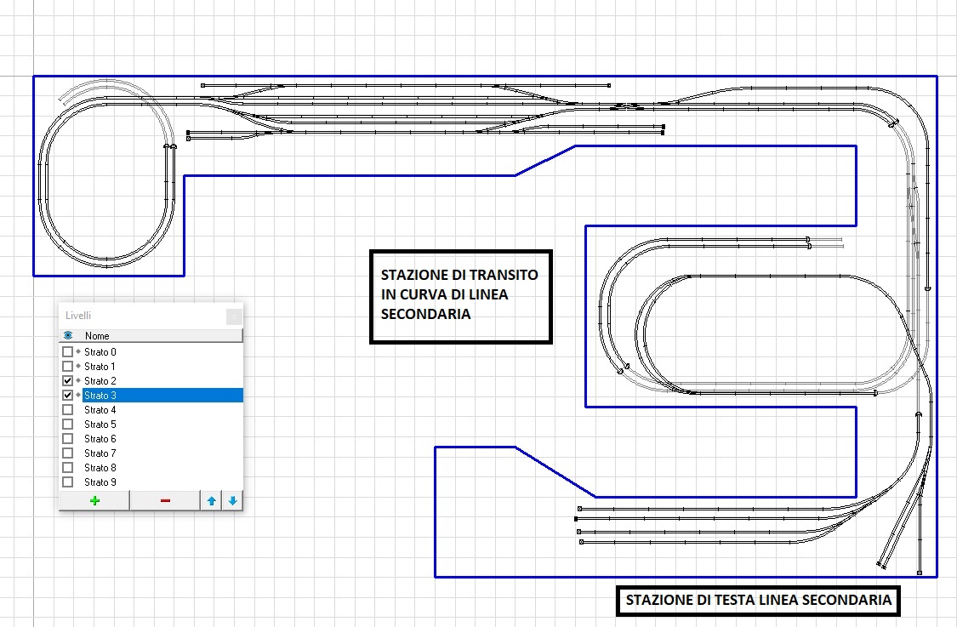Close the Livelli panel
957x627 pixels.
click(x=234, y=316)
